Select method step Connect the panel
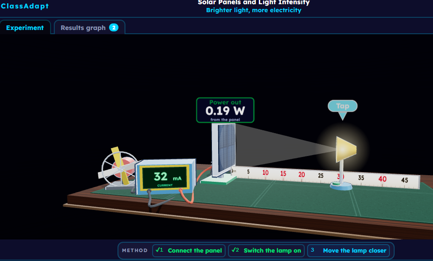This screenshot has height=261, width=433. [x=189, y=251]
